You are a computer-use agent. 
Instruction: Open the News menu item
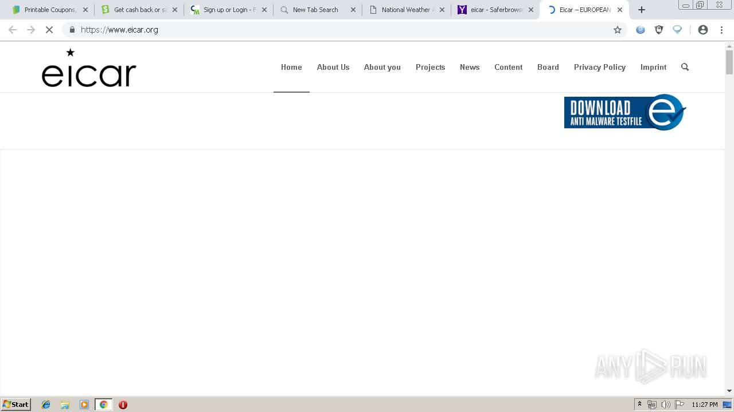470,67
